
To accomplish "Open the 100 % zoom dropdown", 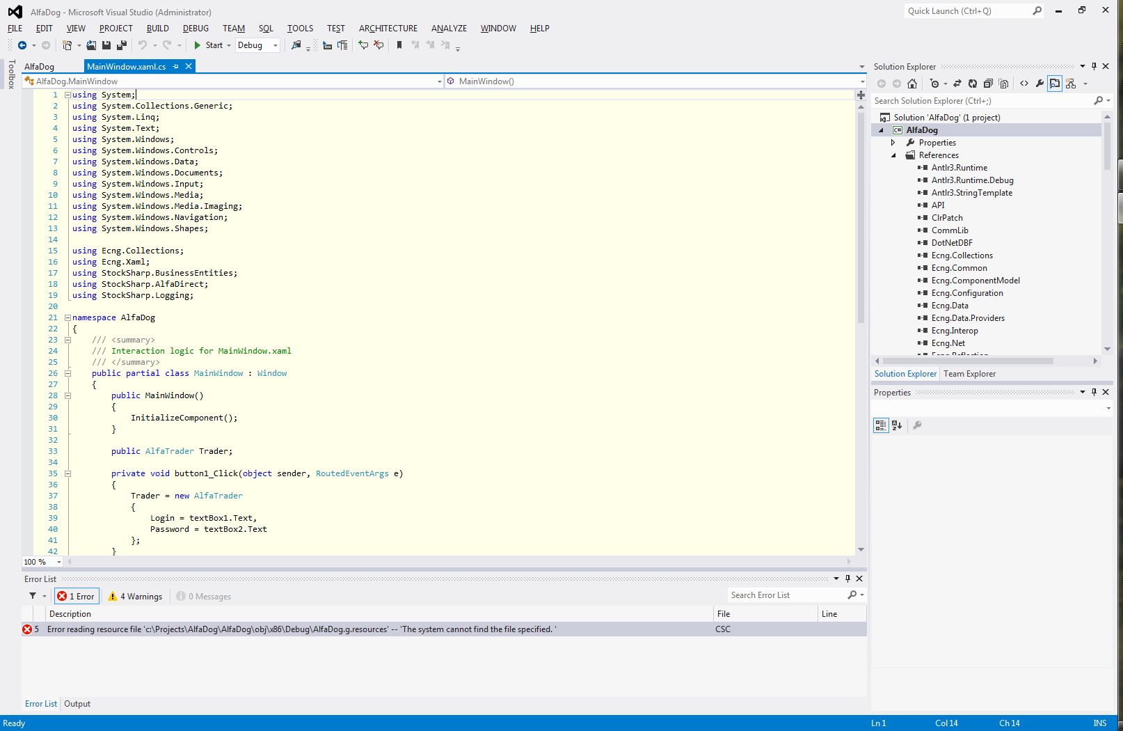I will pos(59,562).
